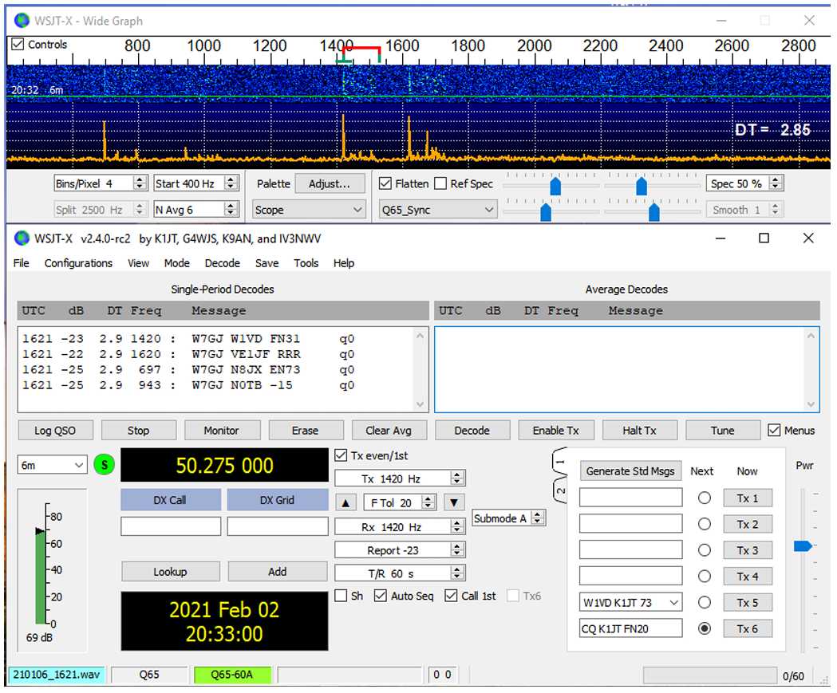Viewport: 837px width, 693px height.
Task: Switch to message tab 1
Action: (559, 462)
